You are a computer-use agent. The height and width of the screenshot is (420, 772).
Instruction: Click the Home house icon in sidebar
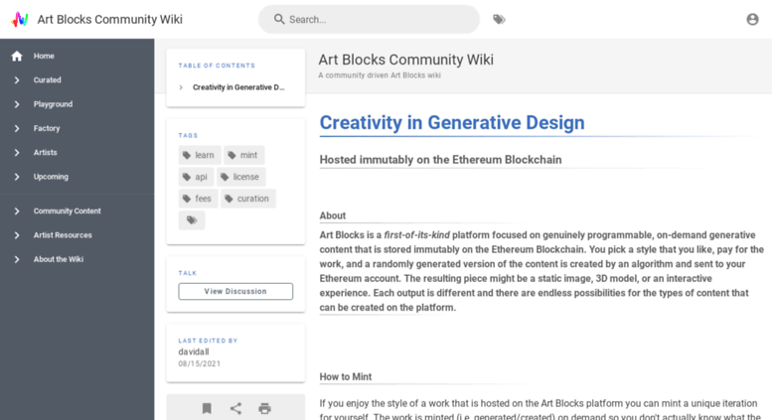pos(17,56)
